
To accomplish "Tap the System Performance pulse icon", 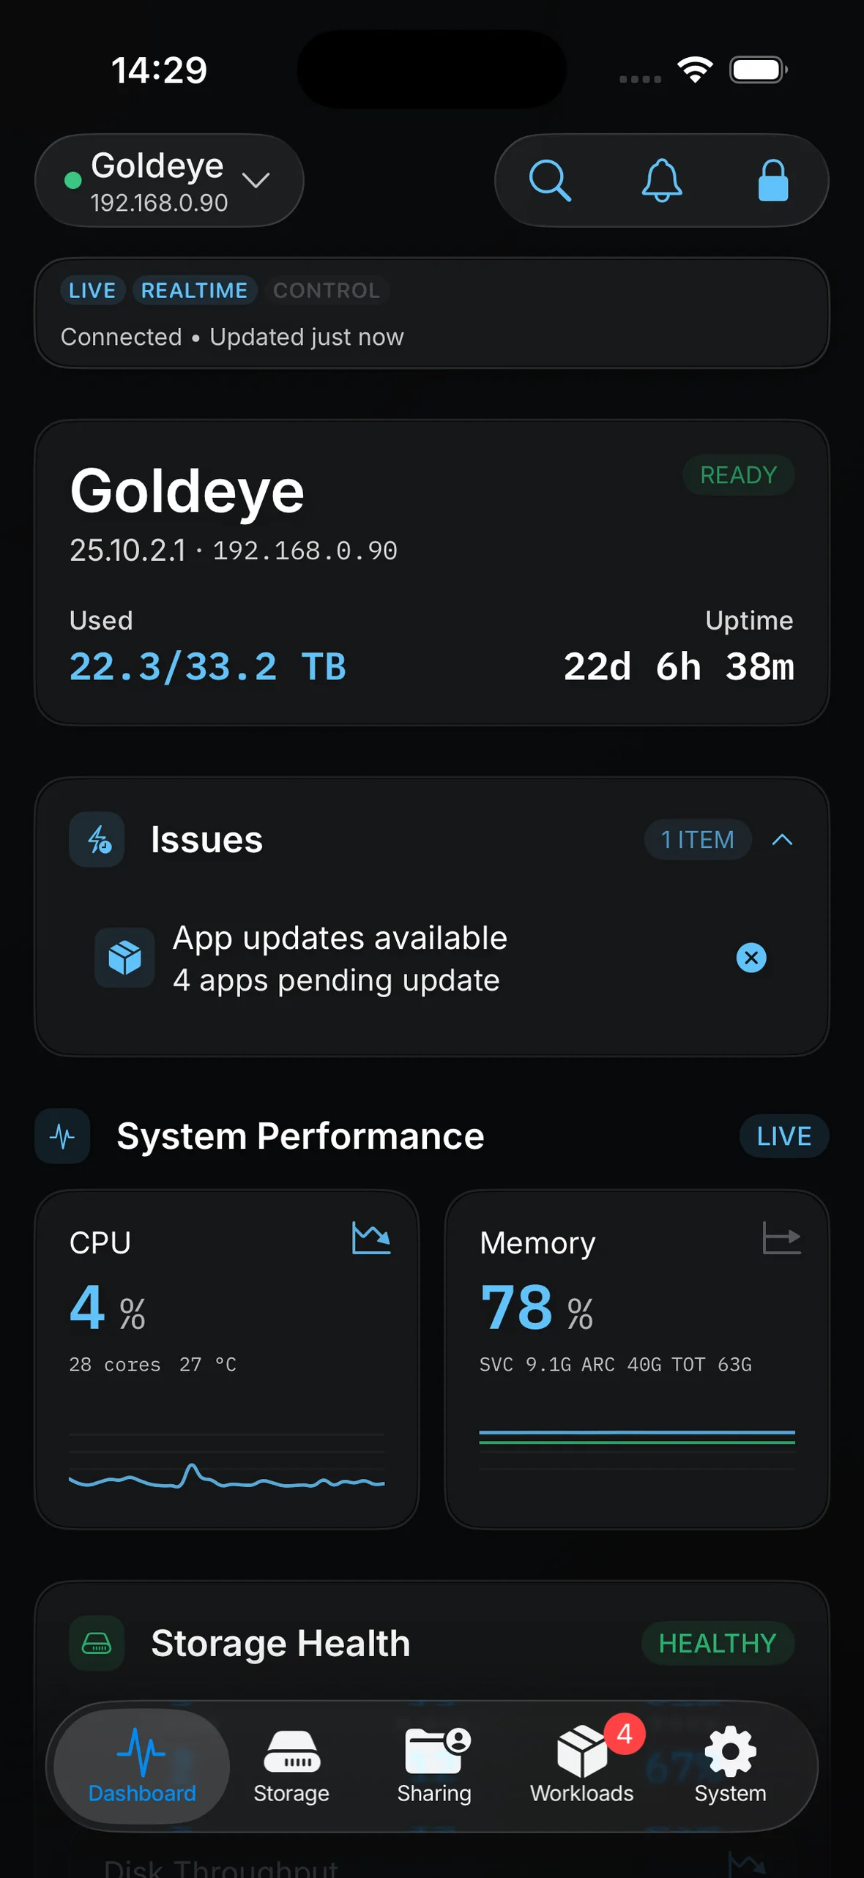I will pos(62,1136).
